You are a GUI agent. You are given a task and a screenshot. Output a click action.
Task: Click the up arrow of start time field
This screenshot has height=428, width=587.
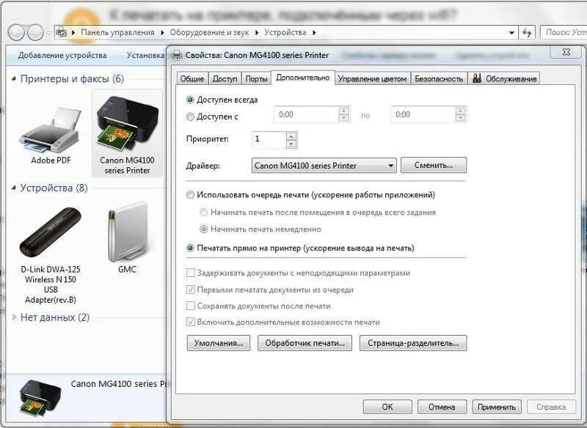[343, 111]
